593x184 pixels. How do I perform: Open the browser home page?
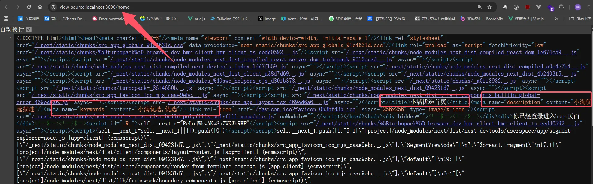40,7
